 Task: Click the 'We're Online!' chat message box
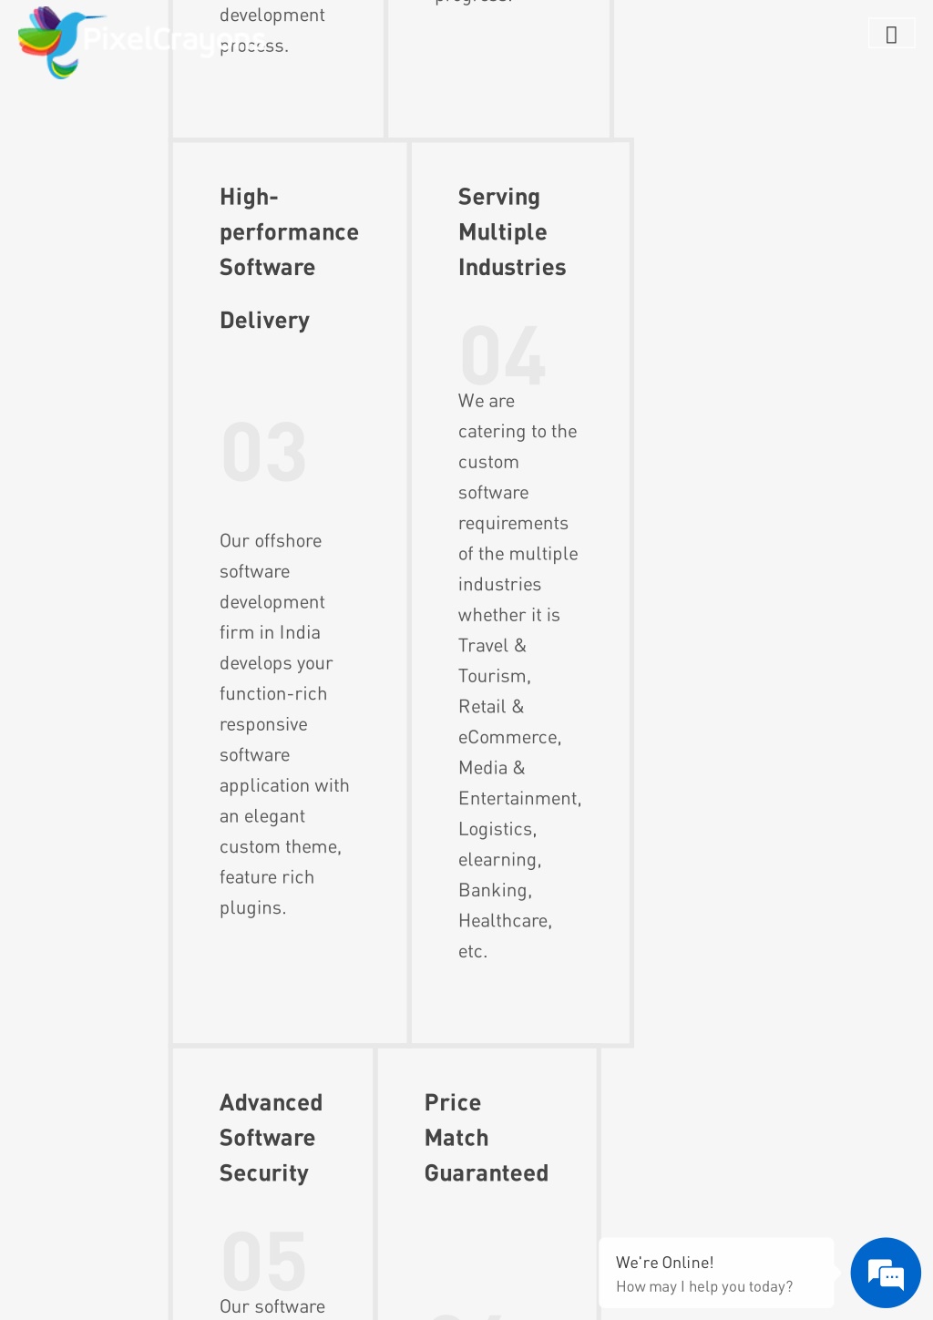[716, 1273]
